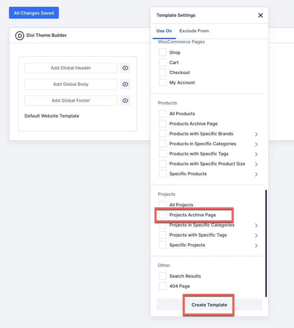Click the Divi logo icon
The height and width of the screenshot is (328, 294).
point(20,35)
